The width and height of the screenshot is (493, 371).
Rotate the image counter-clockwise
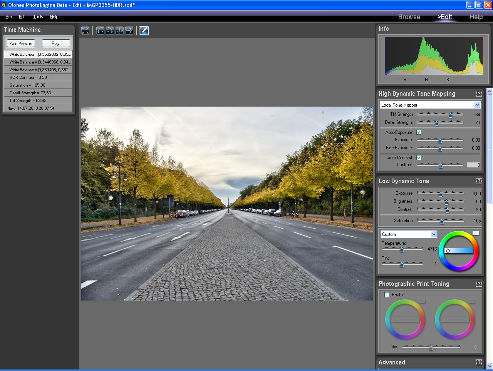point(101,30)
